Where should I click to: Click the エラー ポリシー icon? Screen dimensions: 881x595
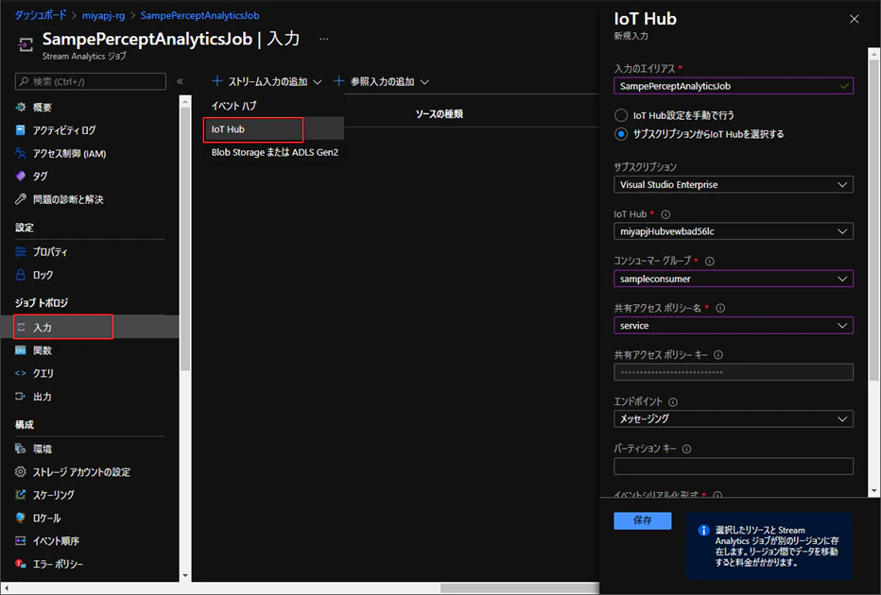21,564
